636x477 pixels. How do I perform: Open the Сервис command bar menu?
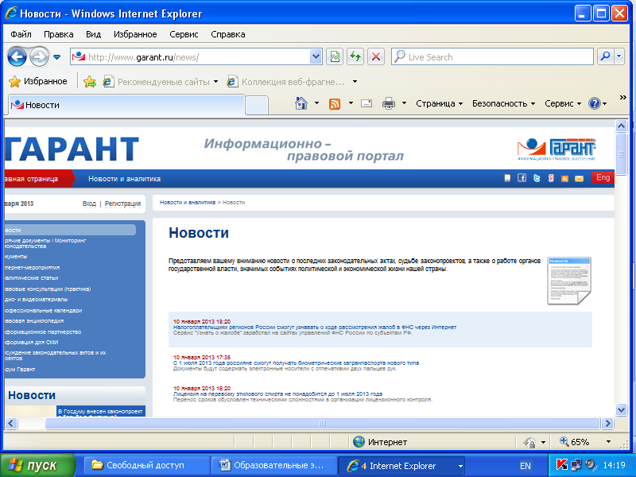(563, 103)
